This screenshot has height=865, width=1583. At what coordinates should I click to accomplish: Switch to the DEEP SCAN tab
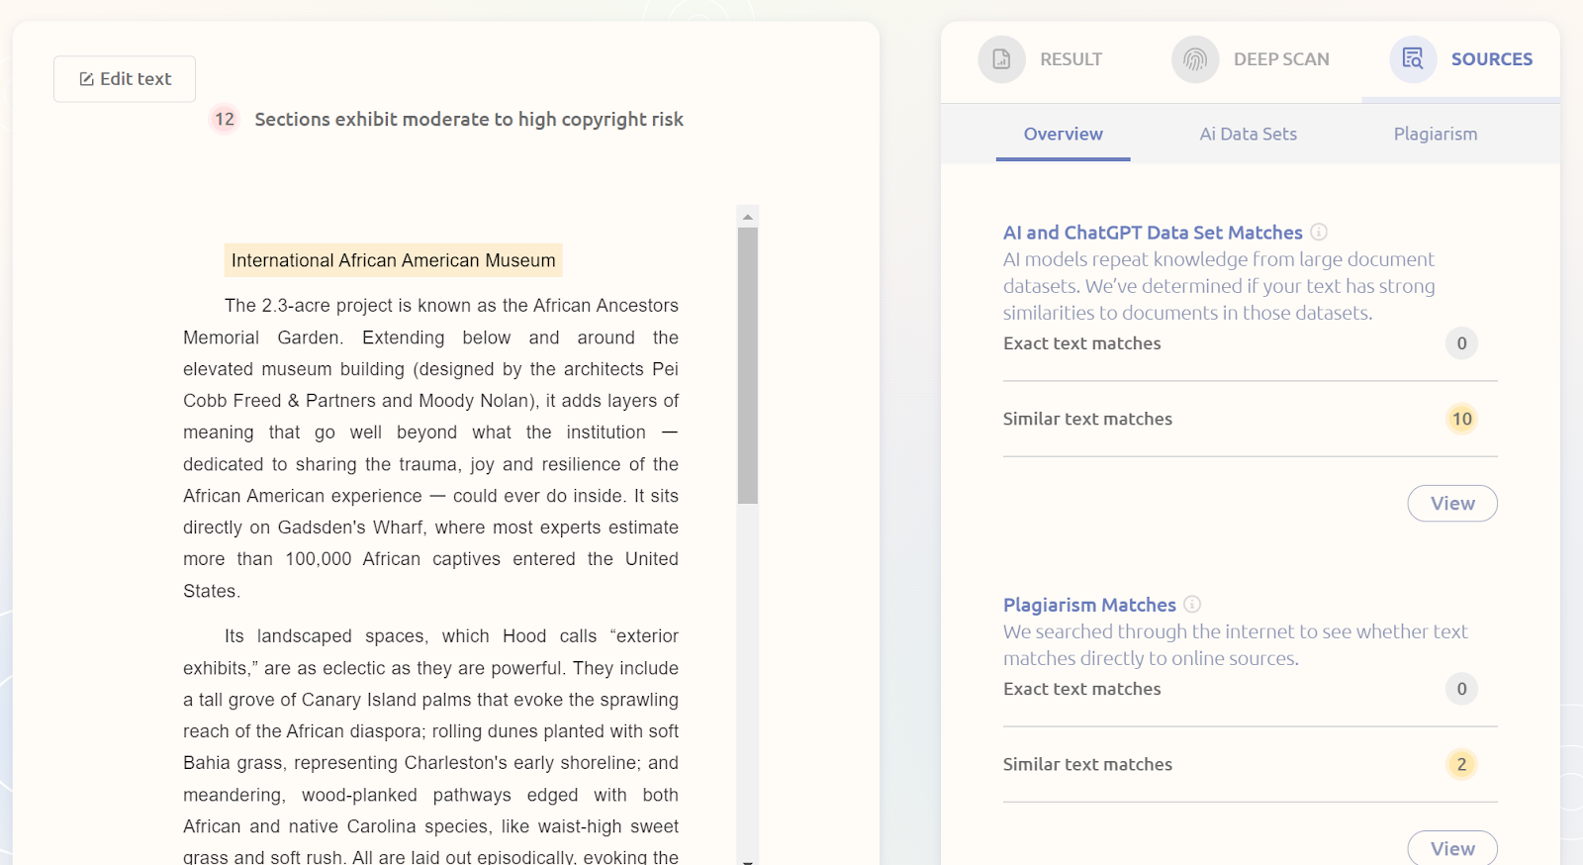coord(1251,59)
